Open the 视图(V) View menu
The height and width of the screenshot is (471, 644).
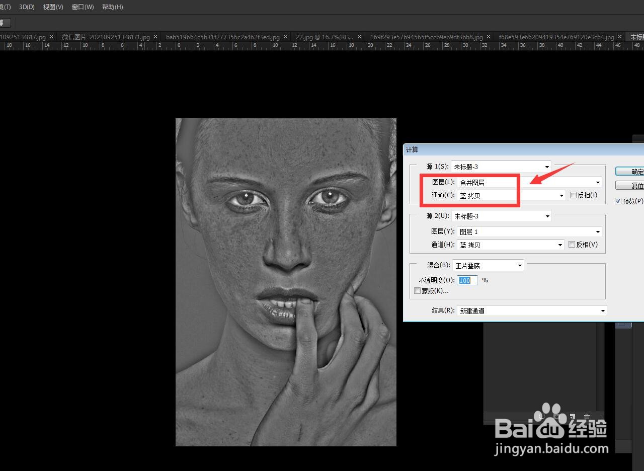click(x=53, y=7)
